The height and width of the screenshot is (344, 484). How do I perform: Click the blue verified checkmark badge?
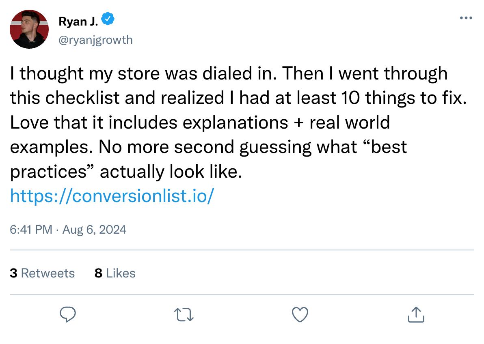click(x=108, y=19)
